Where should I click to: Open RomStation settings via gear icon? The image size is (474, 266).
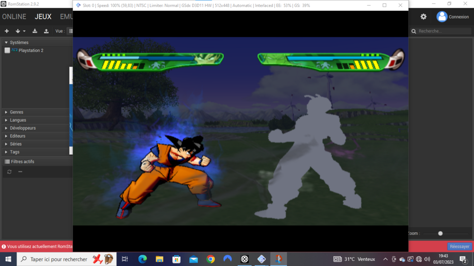(423, 17)
